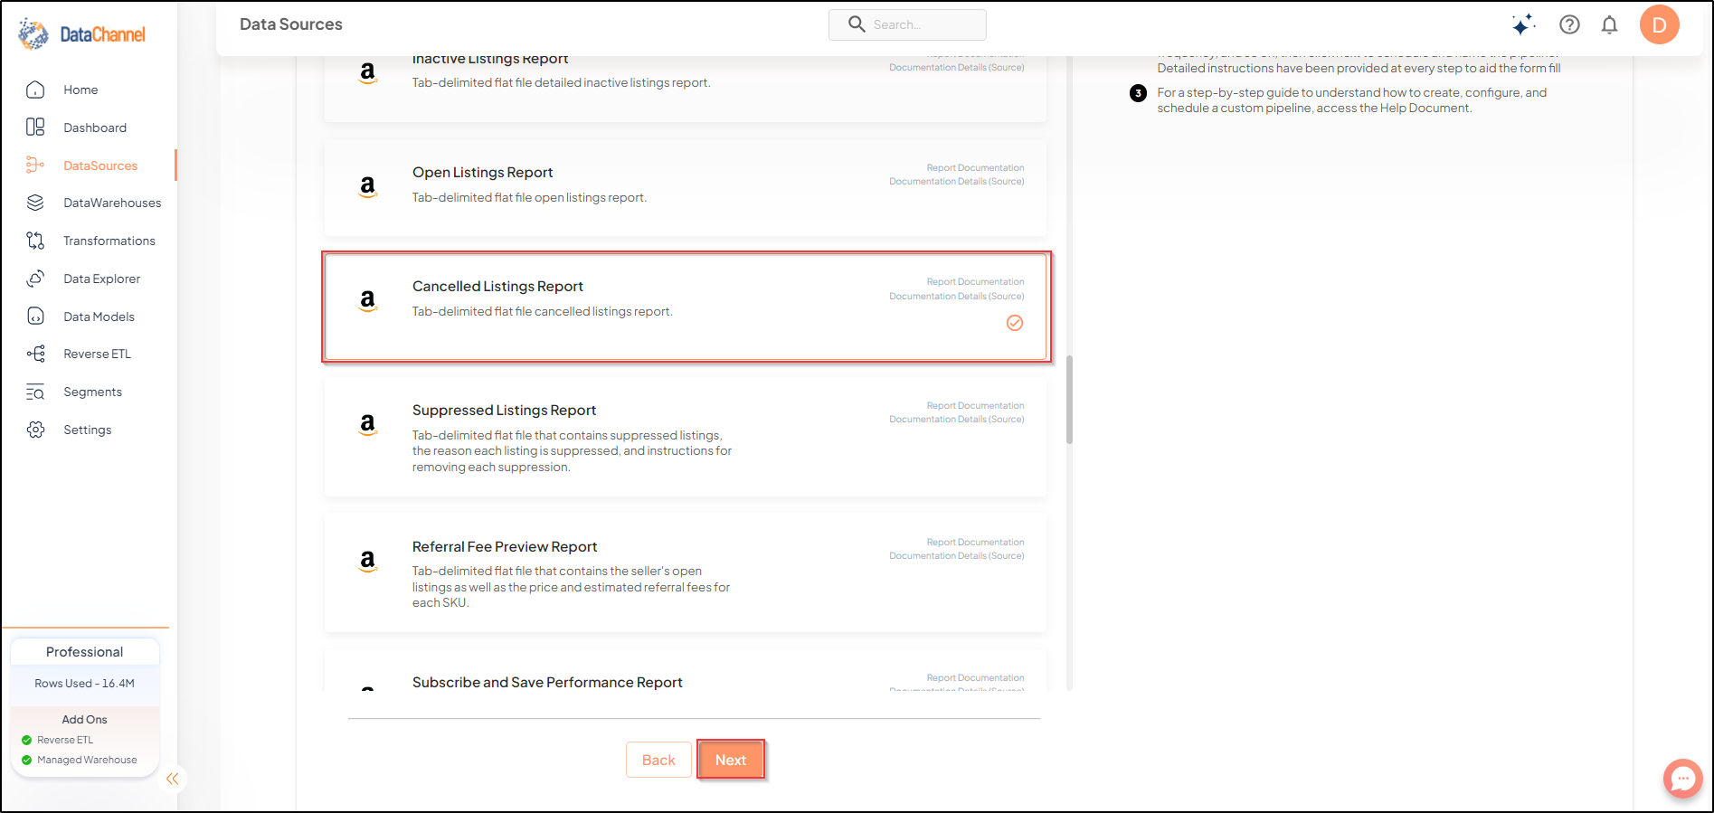Go to Data Explorer menu item
The image size is (1714, 813).
[101, 279]
